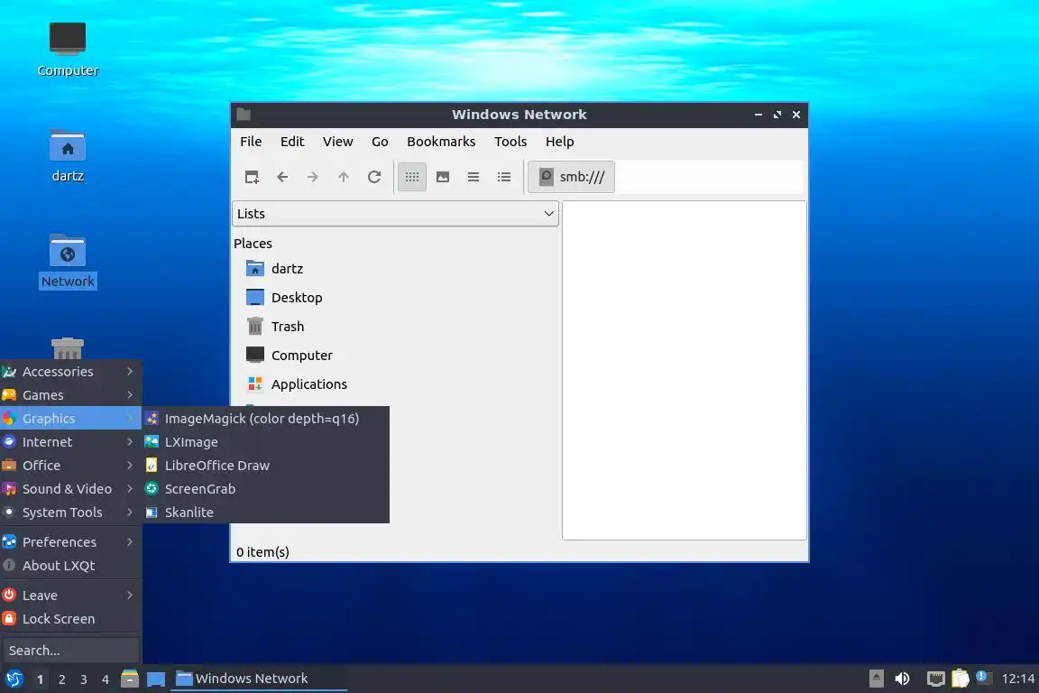Launch Skanlite
Screen dimensions: 1039x693
tap(266, 513)
